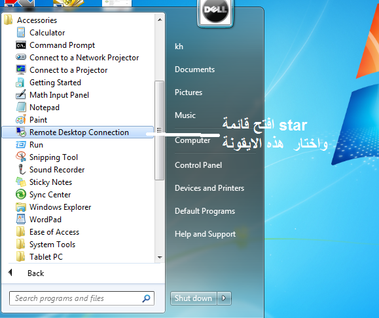Open the Snipping Tool scissors icon
The width and height of the screenshot is (379, 318).
(x=21, y=157)
